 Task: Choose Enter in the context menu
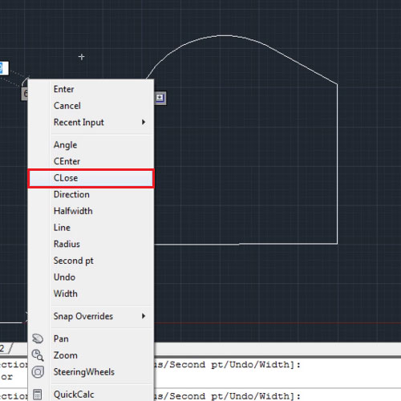pyautogui.click(x=91, y=89)
